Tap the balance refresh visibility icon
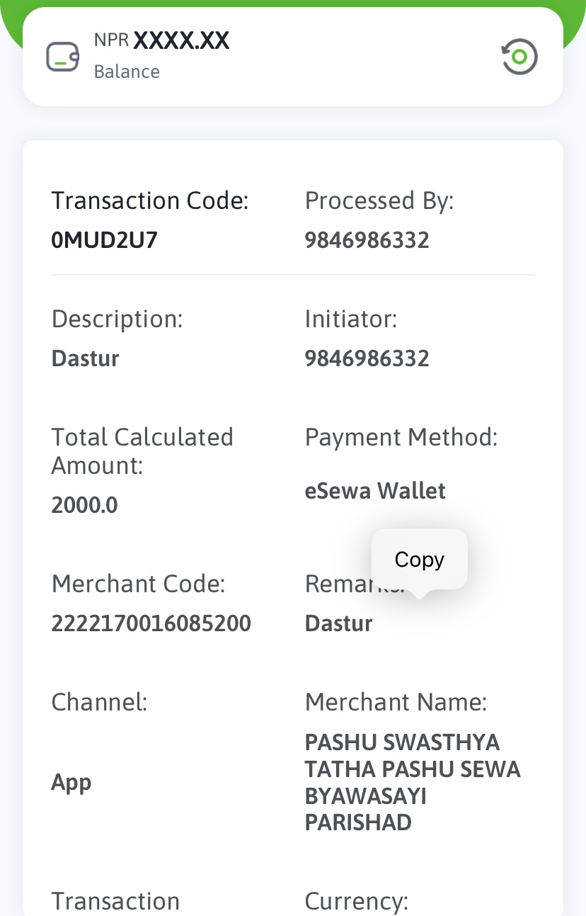This screenshot has width=586, height=916. pos(519,57)
